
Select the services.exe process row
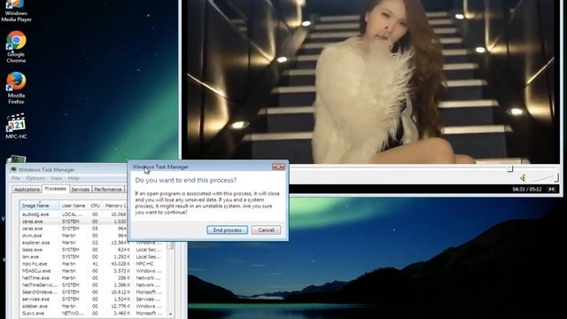94,300
